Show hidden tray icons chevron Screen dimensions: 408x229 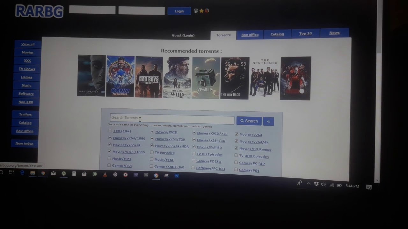309,184
